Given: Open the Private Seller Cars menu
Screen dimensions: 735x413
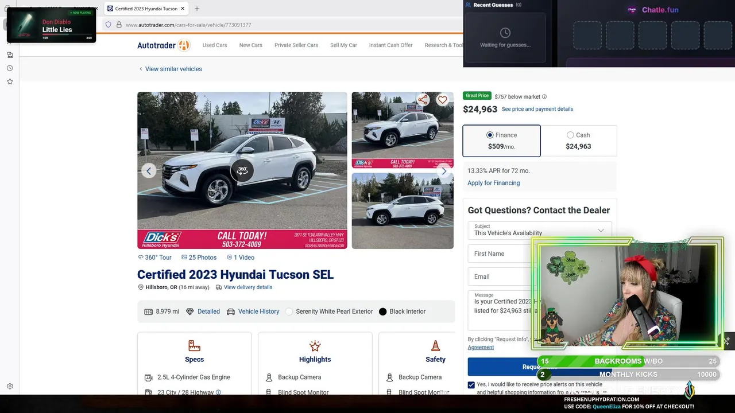Looking at the screenshot, I should (296, 45).
